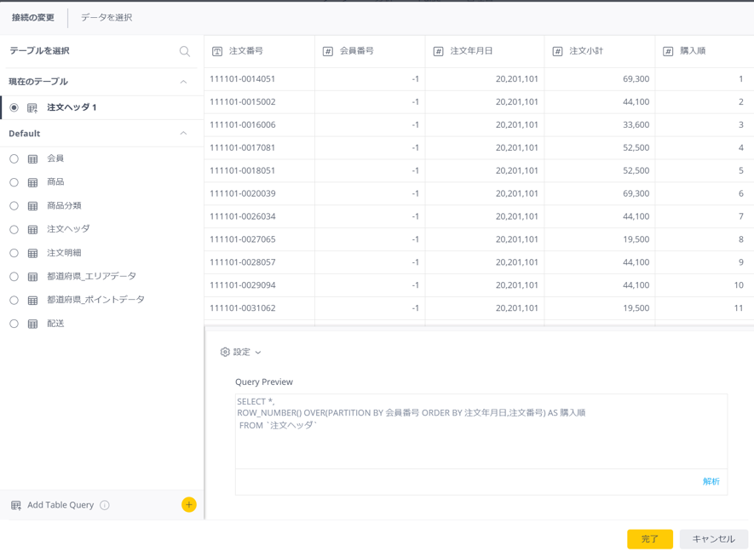Switch to the 接続の変更 tab
Viewport: 754px width, 557px height.
(33, 18)
